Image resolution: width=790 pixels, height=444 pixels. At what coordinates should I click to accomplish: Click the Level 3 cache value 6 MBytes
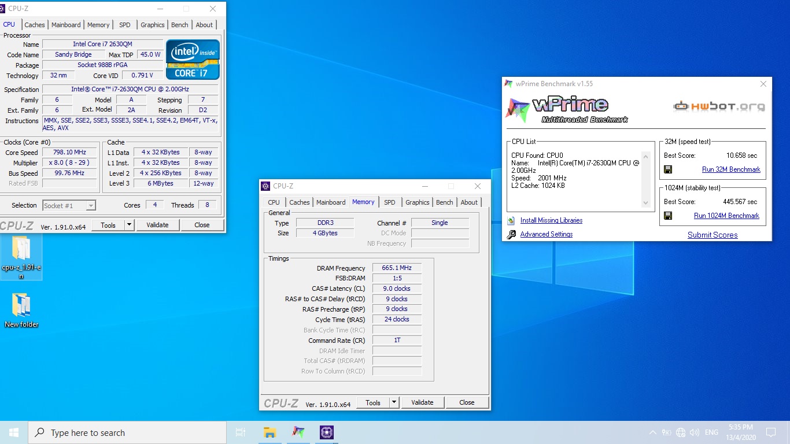click(x=161, y=183)
